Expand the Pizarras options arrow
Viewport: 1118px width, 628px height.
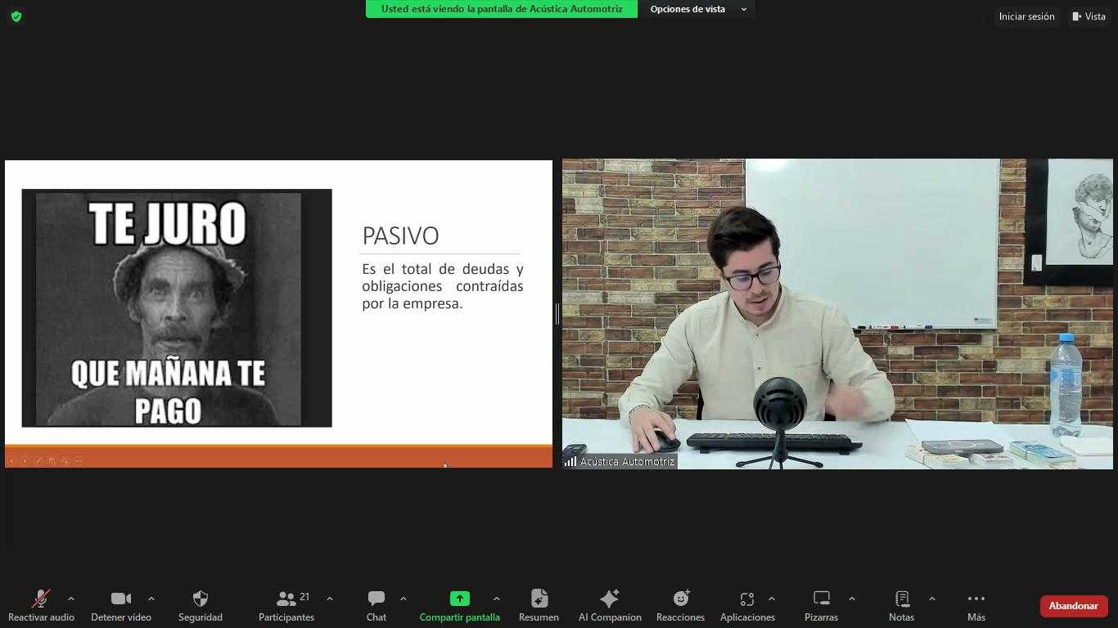tap(851, 599)
